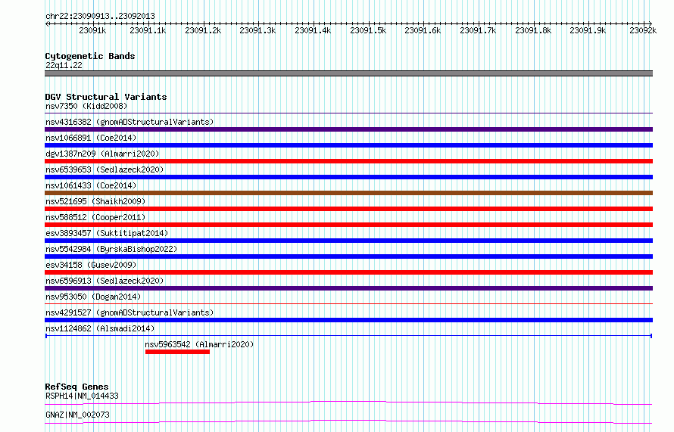Click the dark purple bar under nsv6596913
Viewport: 674px width, 432px height.
click(x=348, y=288)
